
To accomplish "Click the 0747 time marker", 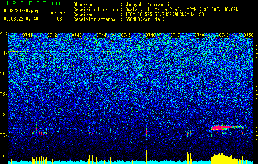I will pos(175,35).
